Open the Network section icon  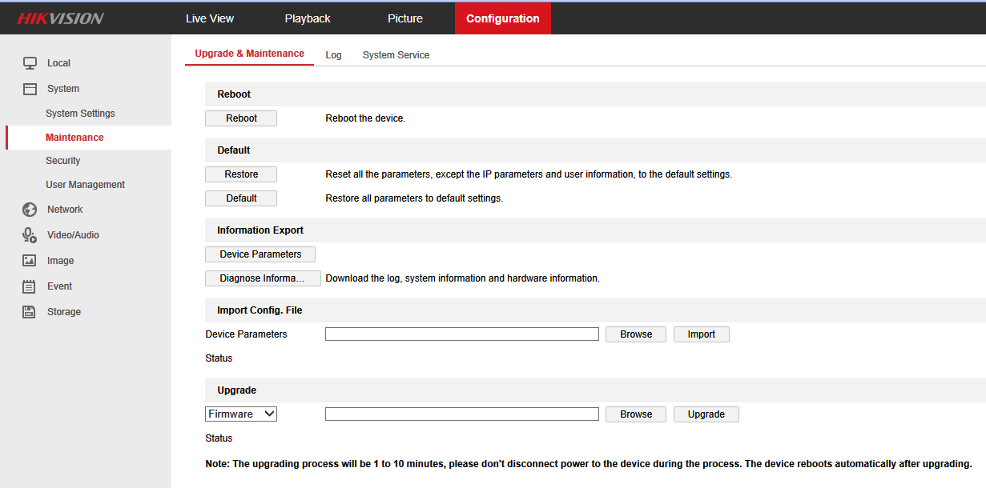click(x=30, y=209)
